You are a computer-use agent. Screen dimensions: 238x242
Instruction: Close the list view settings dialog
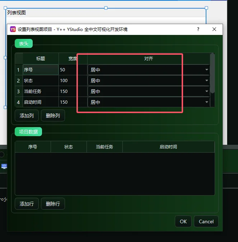(x=214, y=29)
